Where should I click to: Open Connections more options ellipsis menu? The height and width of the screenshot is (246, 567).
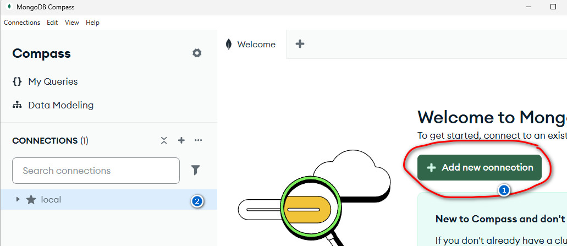pos(199,141)
